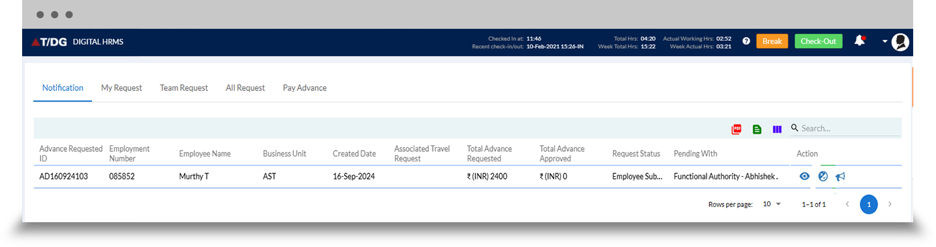Go to the next page arrow
This screenshot has width=936, height=247.
pos(890,204)
